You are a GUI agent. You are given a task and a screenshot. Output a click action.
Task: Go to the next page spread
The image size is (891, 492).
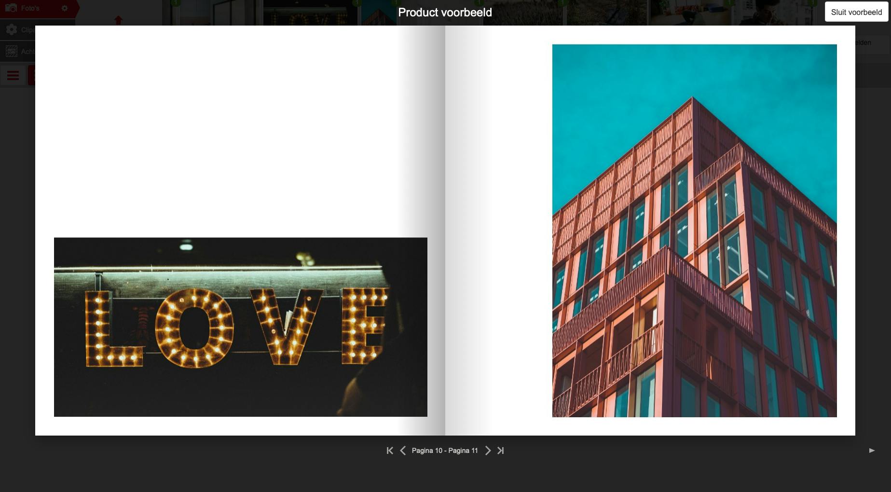(488, 451)
